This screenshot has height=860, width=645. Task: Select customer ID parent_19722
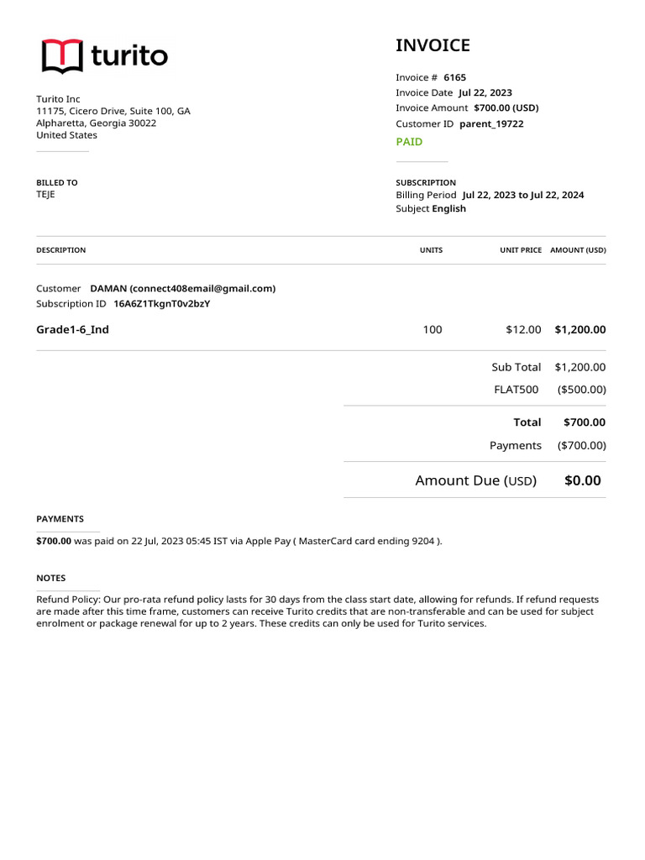[491, 123]
